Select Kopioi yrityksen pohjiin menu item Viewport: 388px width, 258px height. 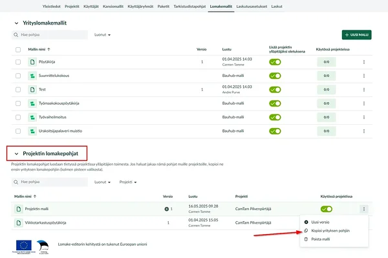pos(330,231)
